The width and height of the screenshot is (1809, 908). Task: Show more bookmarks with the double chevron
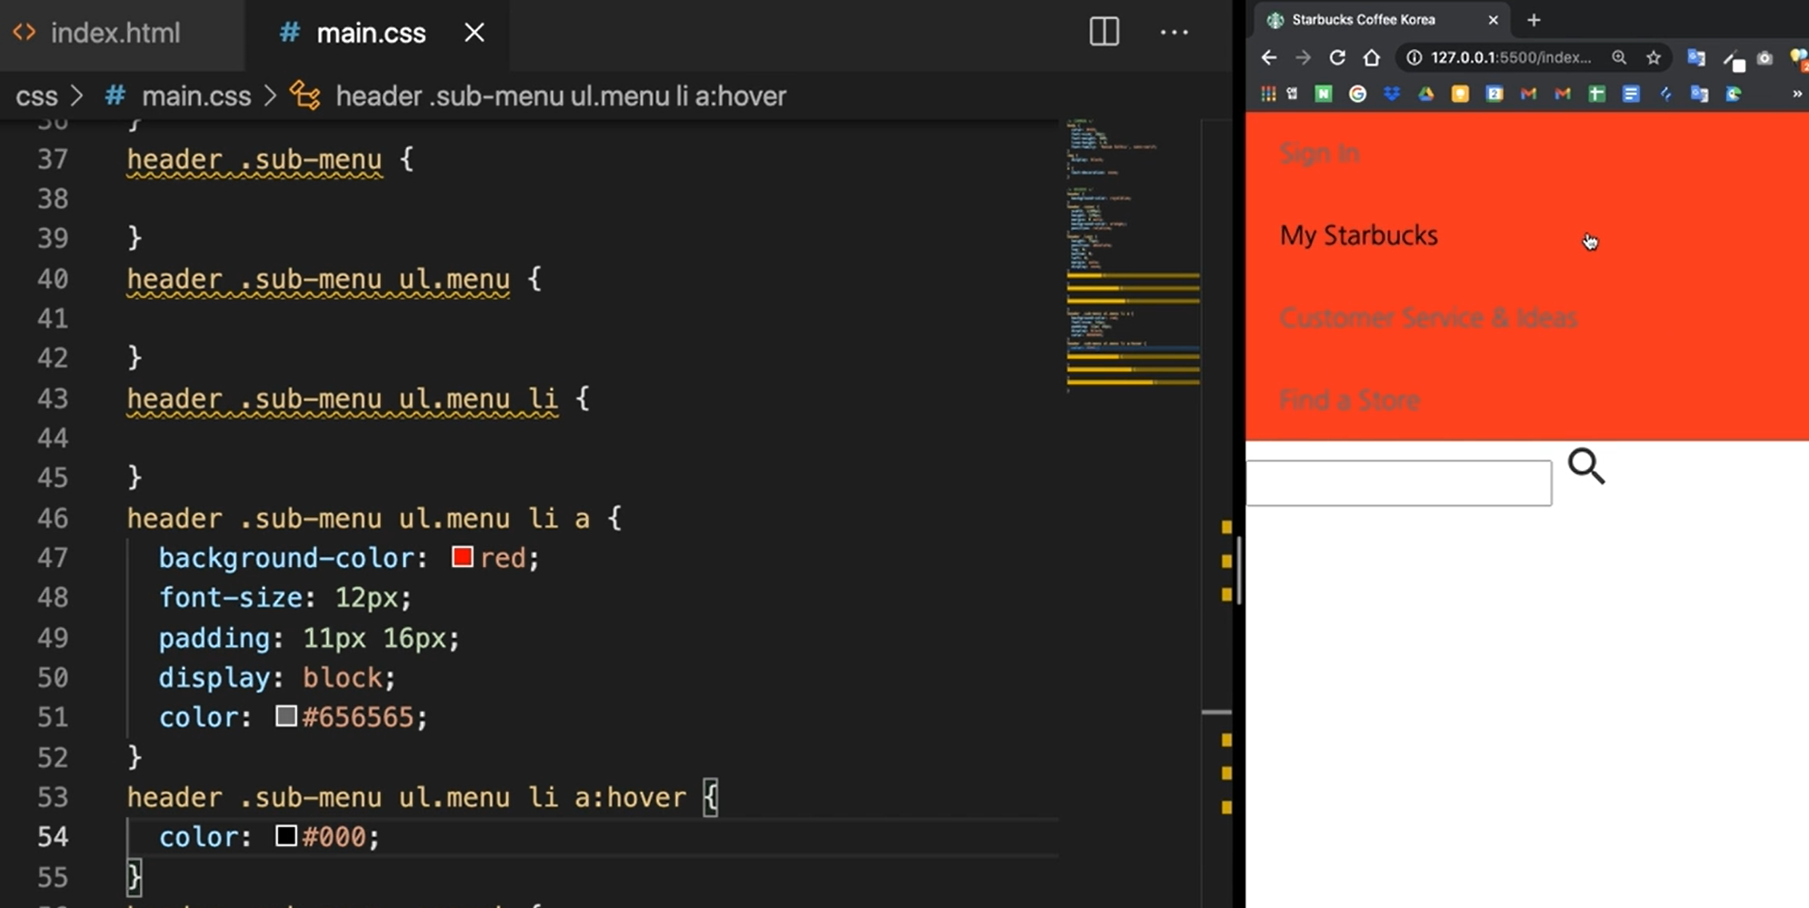click(x=1796, y=94)
